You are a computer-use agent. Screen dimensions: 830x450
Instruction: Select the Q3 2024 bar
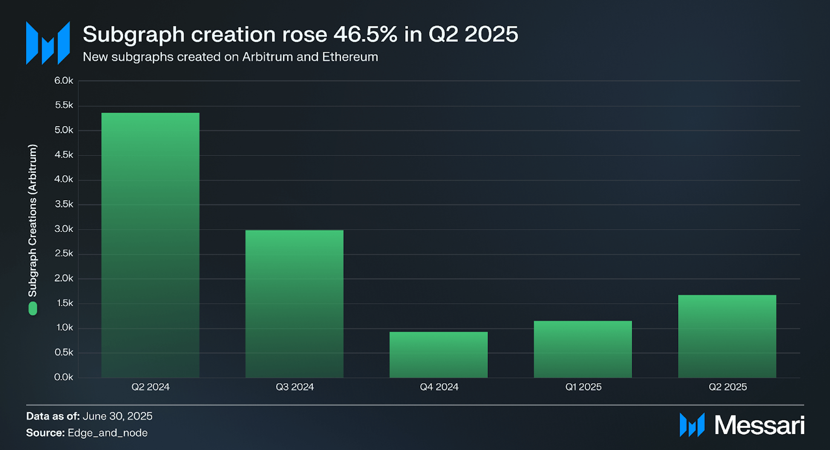coord(294,304)
